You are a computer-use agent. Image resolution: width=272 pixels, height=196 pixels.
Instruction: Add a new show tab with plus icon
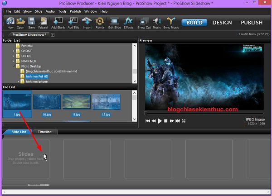click(53, 35)
